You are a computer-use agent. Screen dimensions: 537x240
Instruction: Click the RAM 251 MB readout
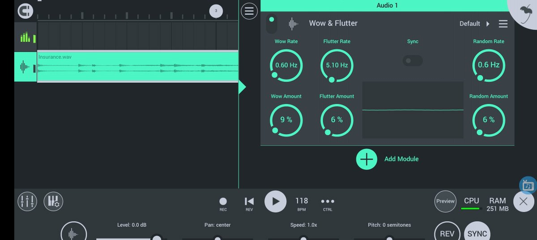coord(498,204)
